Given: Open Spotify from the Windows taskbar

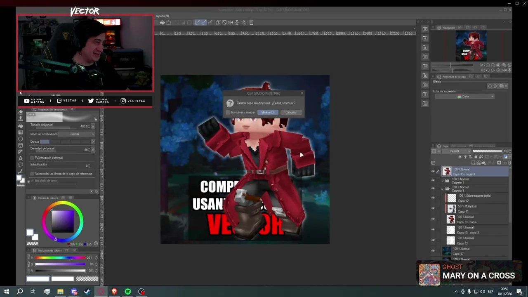Looking at the screenshot, I should [x=128, y=292].
